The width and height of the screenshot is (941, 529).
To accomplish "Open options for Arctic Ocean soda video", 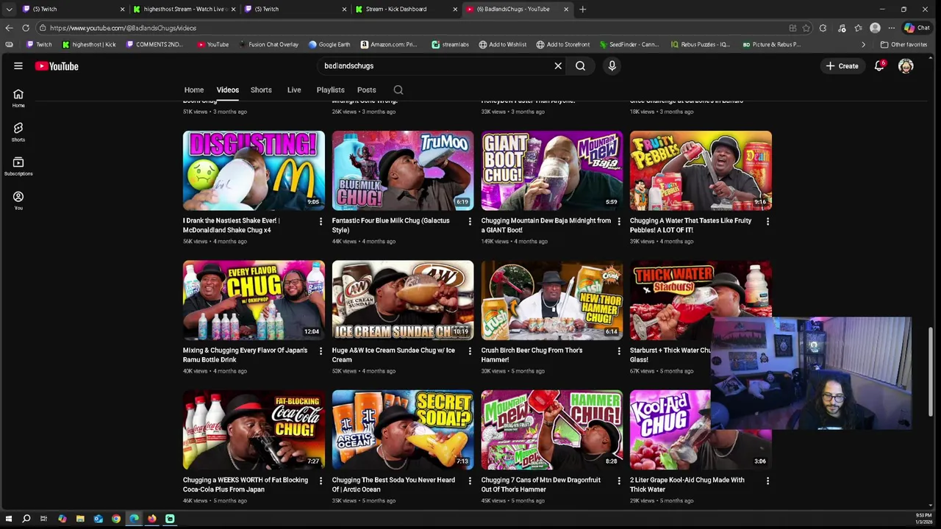I will (470, 481).
